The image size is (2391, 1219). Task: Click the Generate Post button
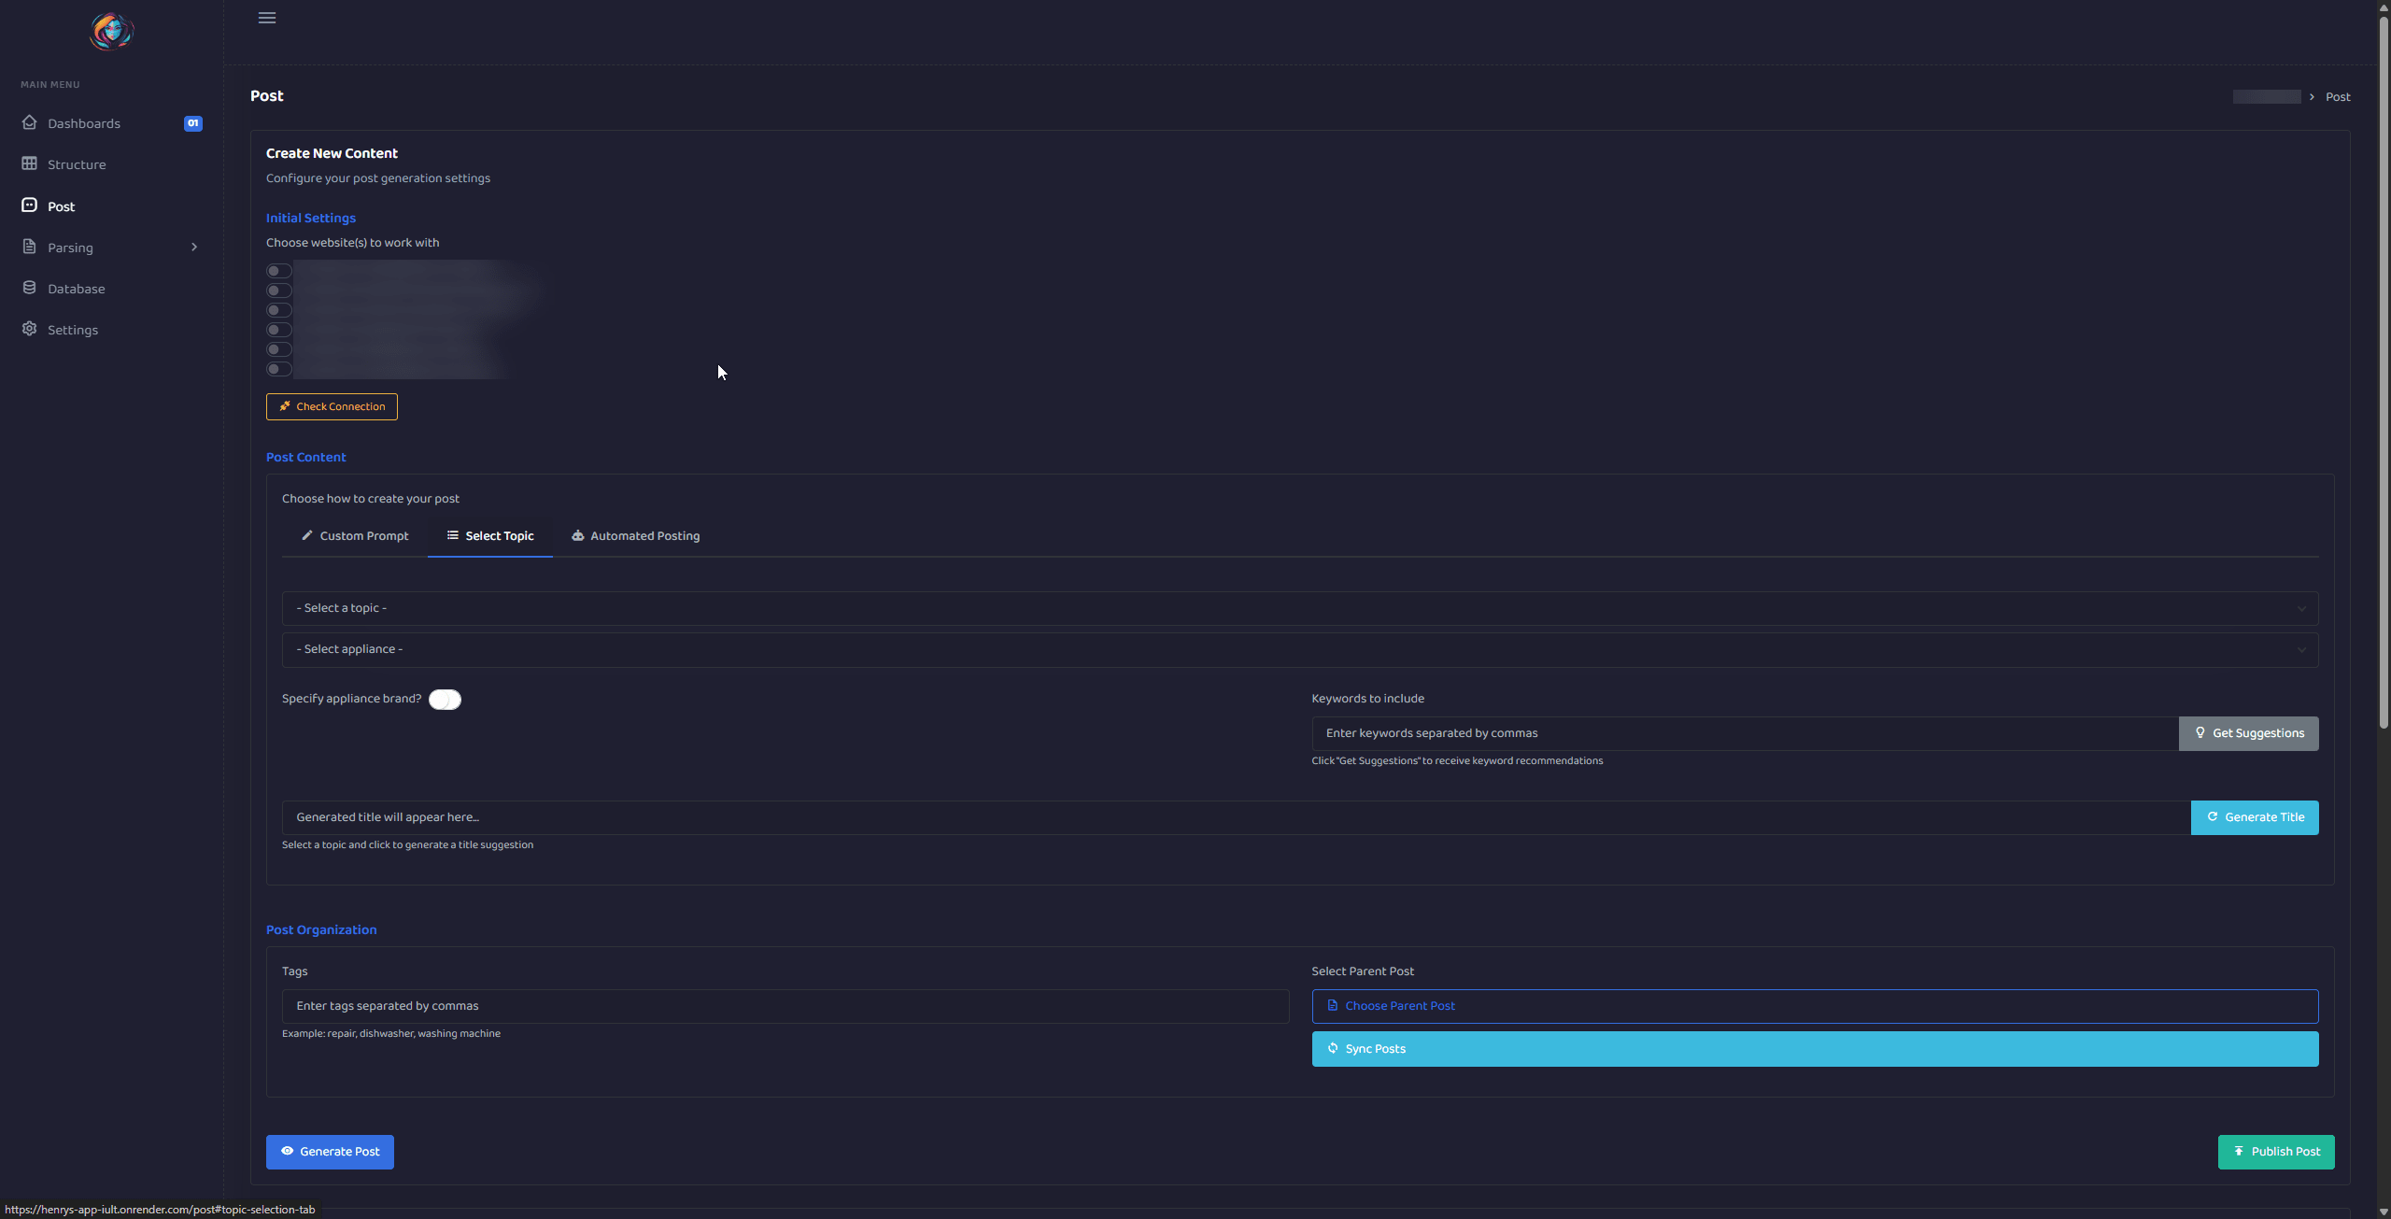330,1152
